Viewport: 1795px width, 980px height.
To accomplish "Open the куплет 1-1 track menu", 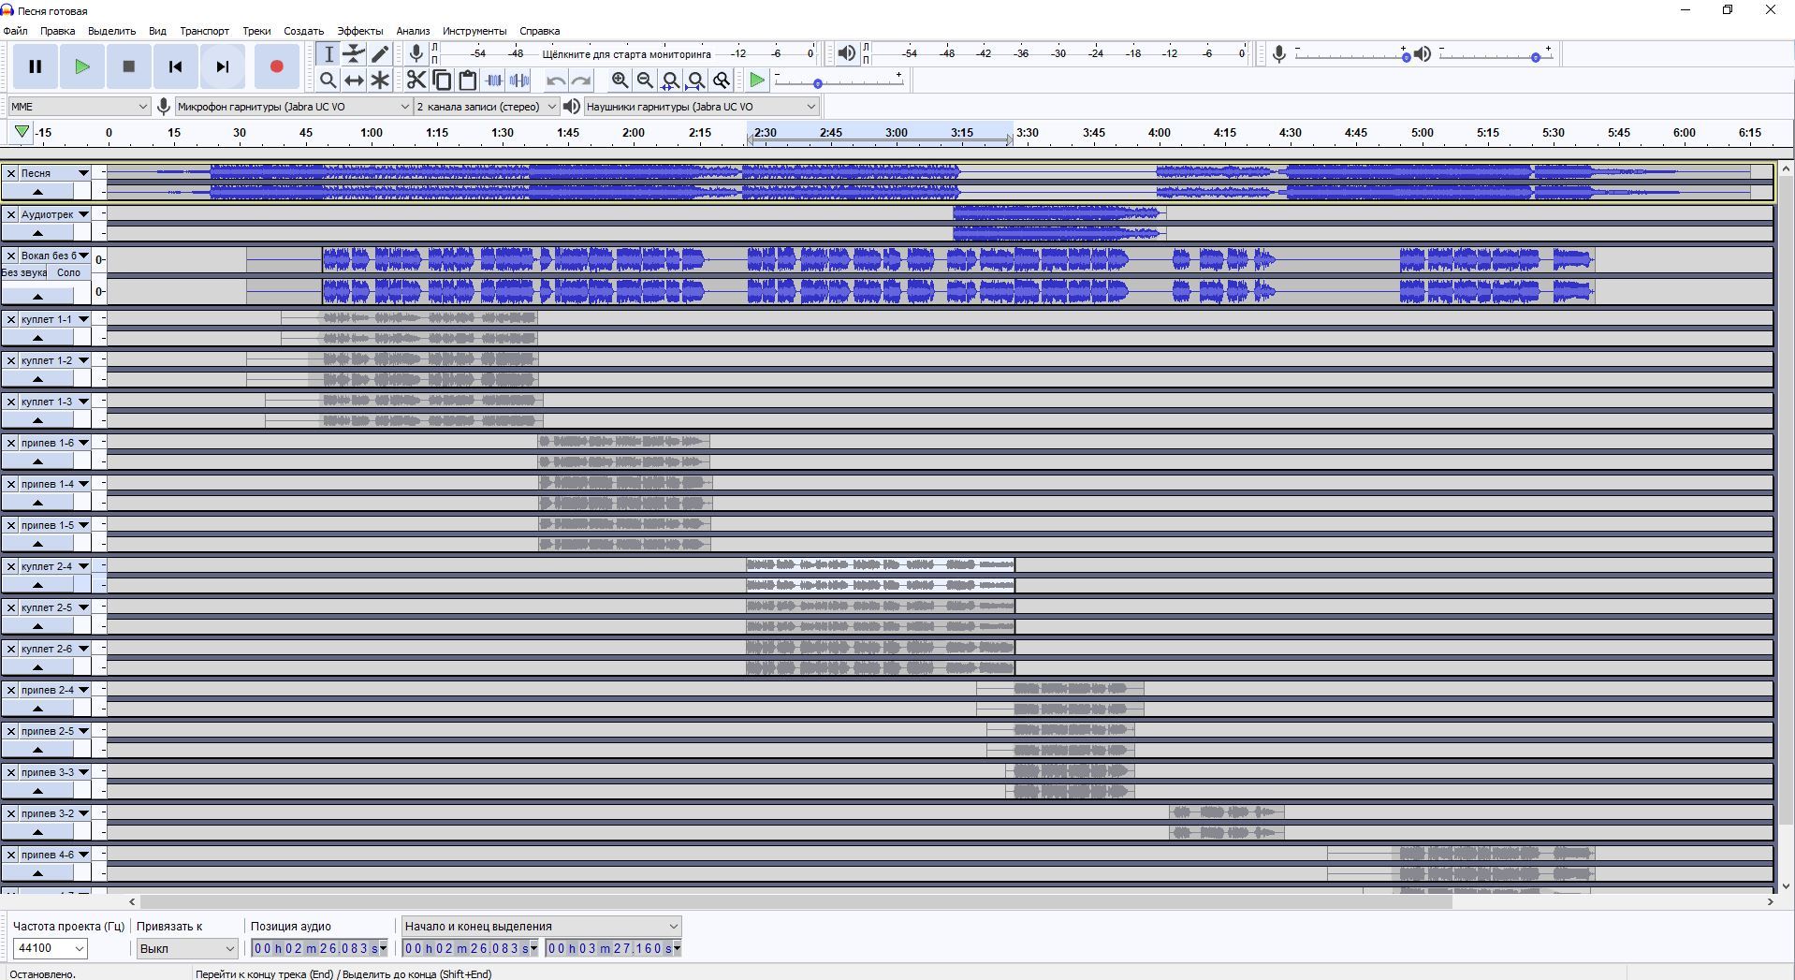I will (x=54, y=319).
